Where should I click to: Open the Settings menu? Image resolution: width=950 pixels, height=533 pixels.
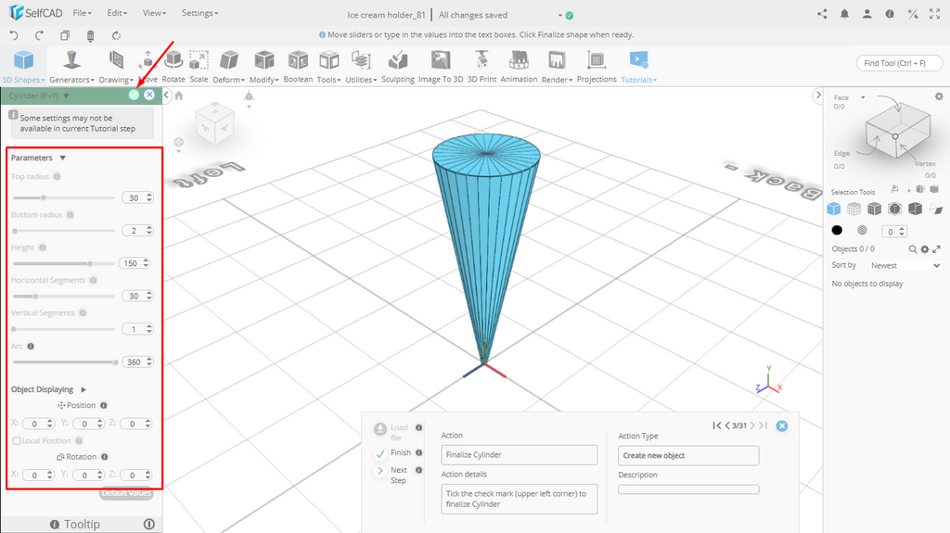tap(200, 13)
